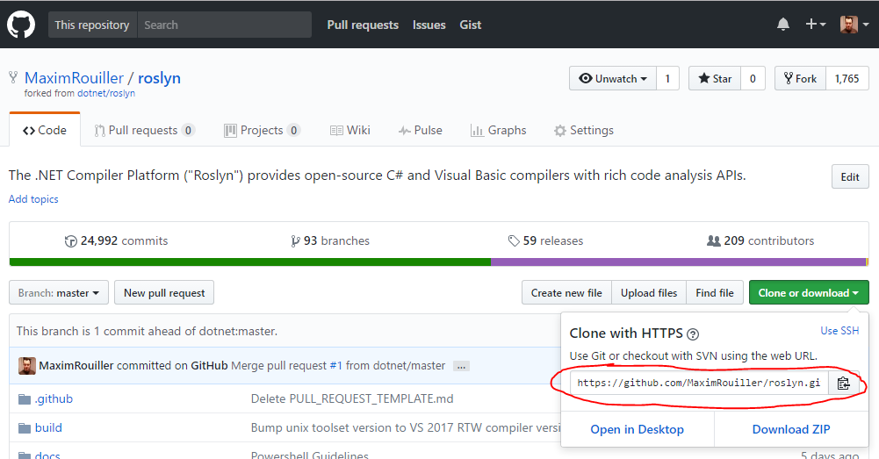Screen dimensions: 879x459
Task: Open the notifications bell
Action: (783, 24)
